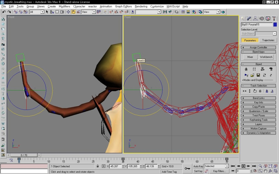
Task: Pick the Rectangular Selection Region tool
Action: tap(57, 12)
